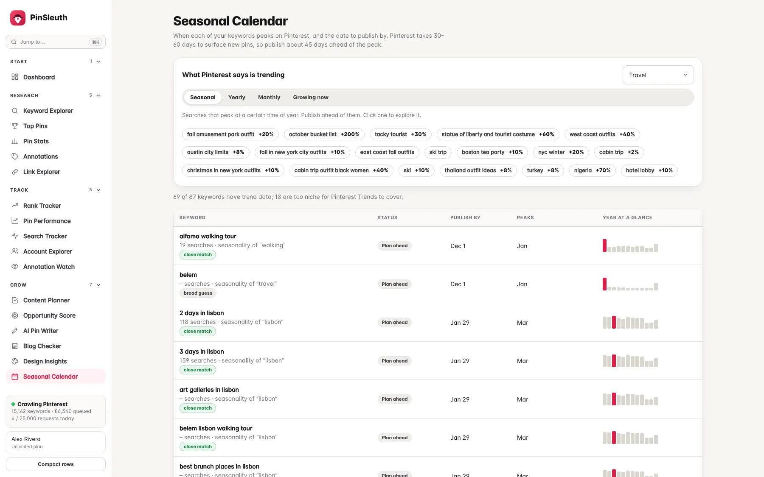Click the close match badge for 3 days in lisbon
The height and width of the screenshot is (477, 764).
click(198, 370)
